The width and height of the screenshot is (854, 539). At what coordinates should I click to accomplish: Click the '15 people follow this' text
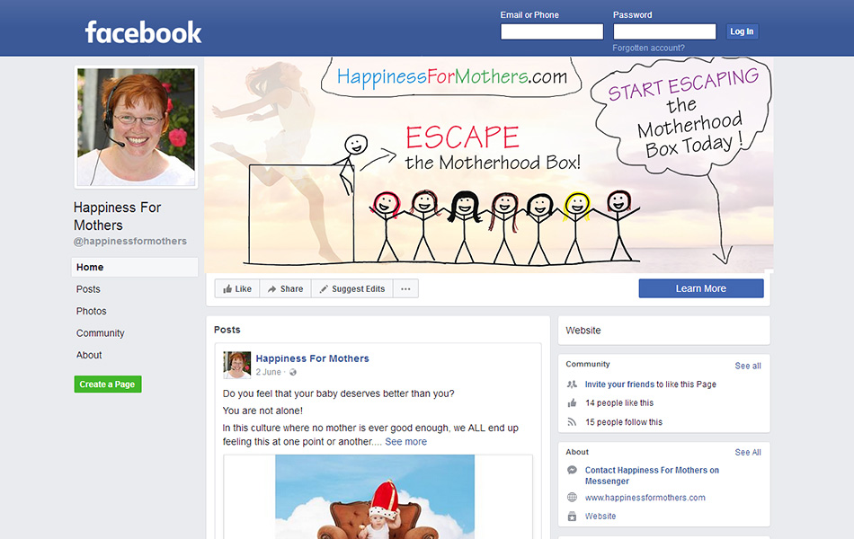coord(624,422)
